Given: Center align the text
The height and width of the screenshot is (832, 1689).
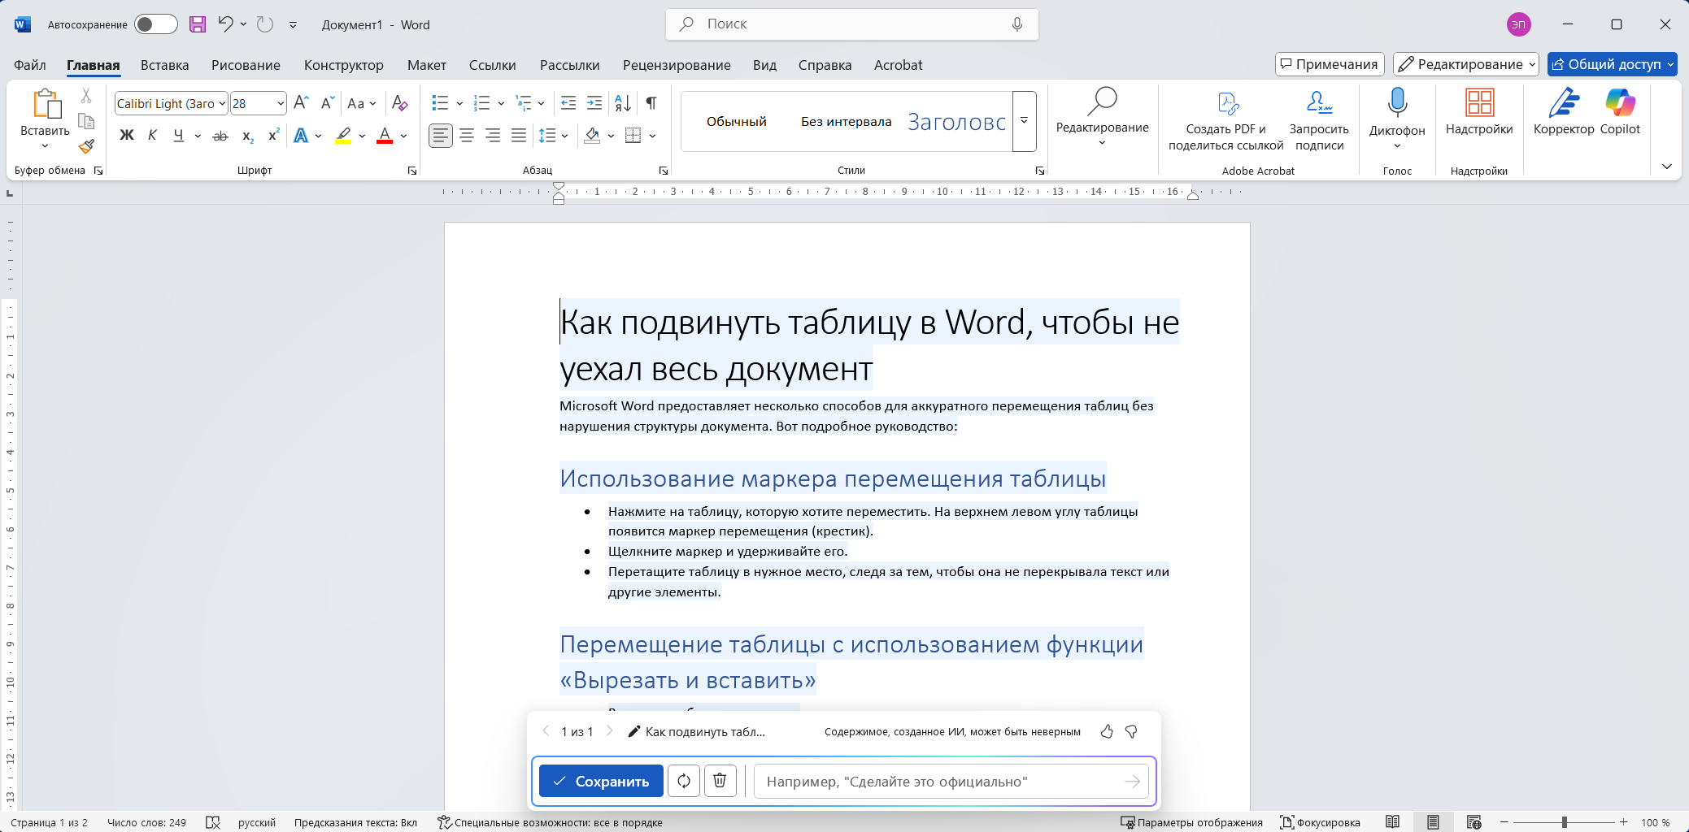Looking at the screenshot, I should coord(467,136).
